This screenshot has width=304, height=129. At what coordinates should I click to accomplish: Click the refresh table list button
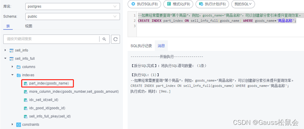(x=116, y=39)
